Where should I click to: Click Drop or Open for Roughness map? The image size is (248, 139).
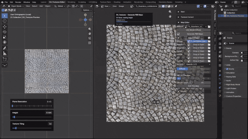click(x=199, y=48)
